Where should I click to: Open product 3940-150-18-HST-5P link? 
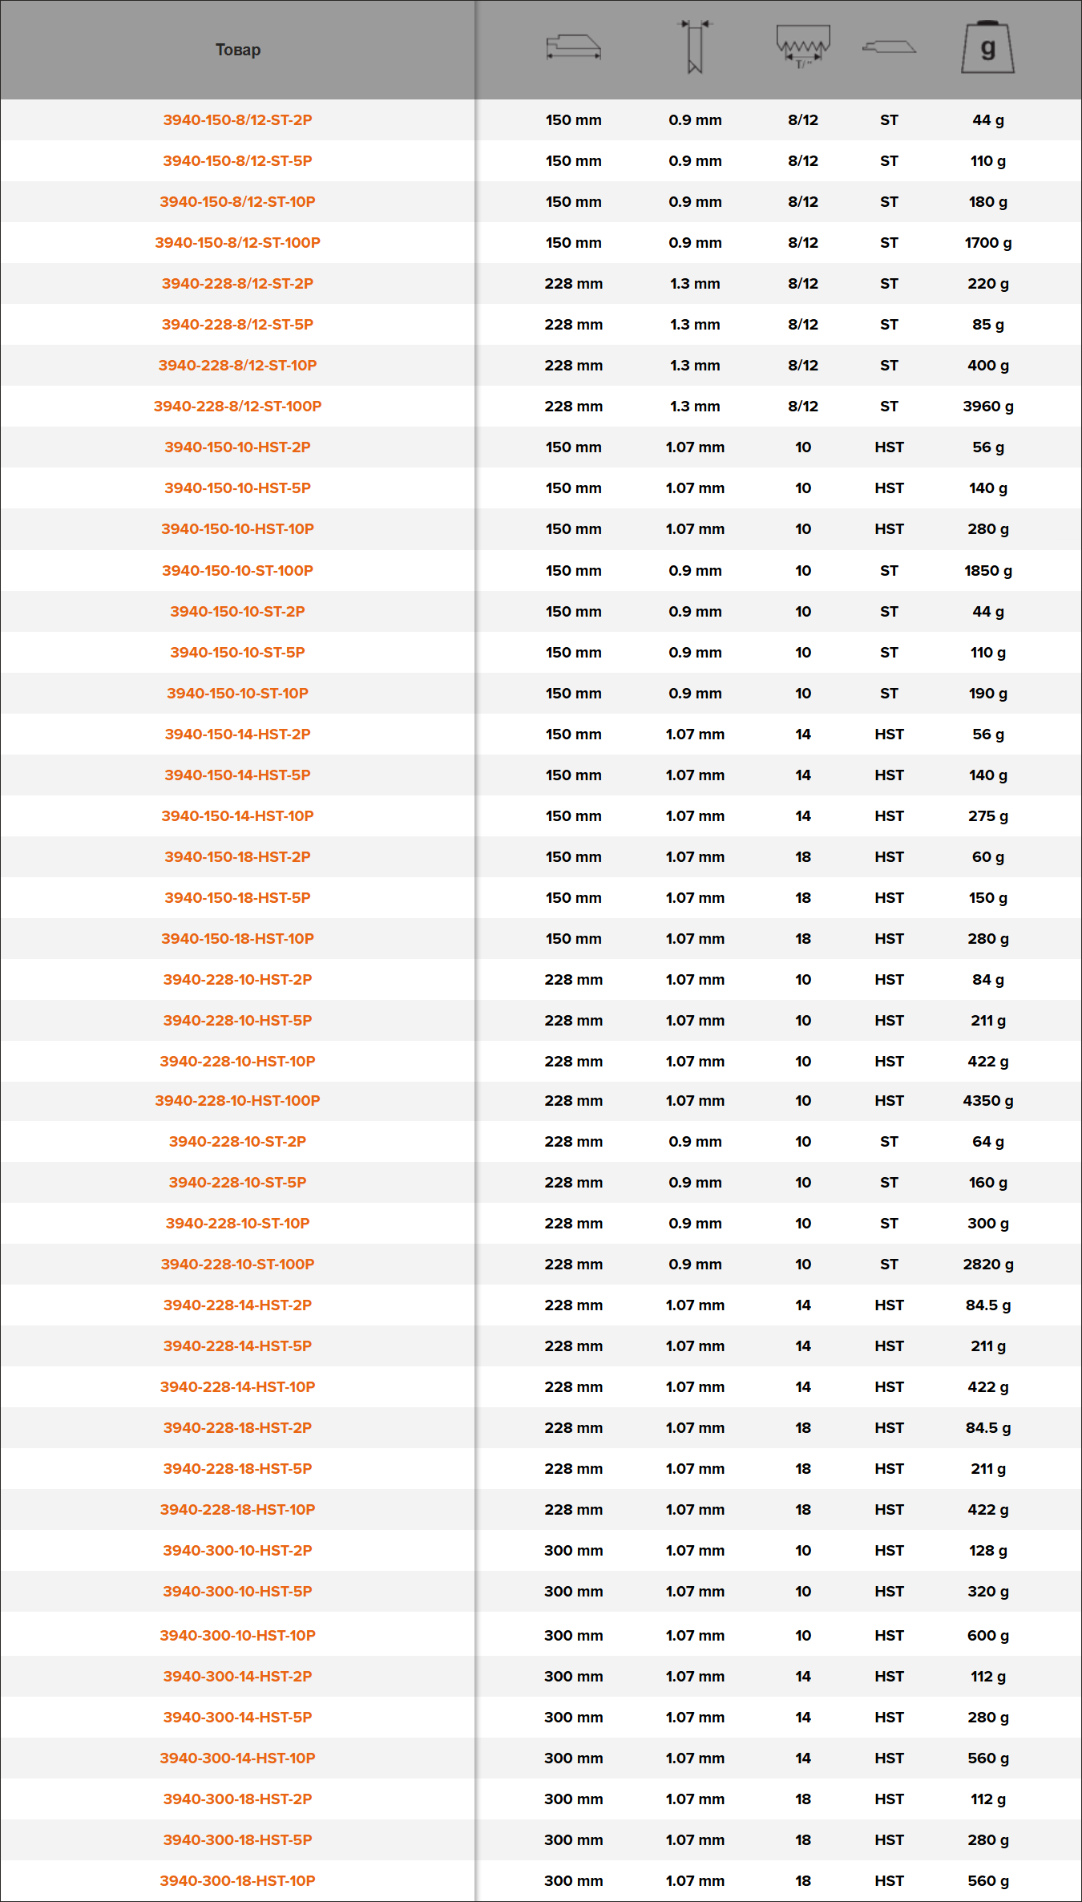(x=238, y=898)
